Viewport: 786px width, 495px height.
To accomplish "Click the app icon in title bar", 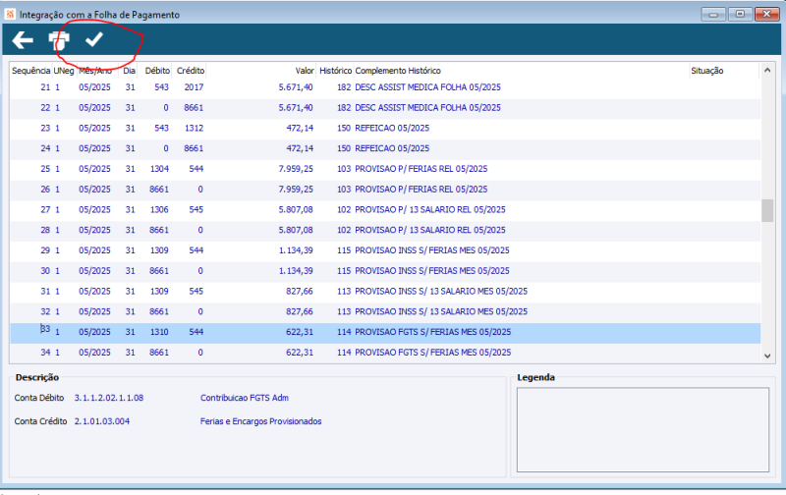I will (10, 14).
